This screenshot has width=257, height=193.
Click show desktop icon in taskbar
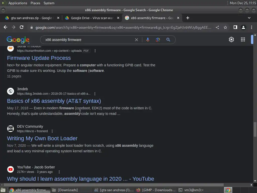pyautogui.click(x=3, y=190)
